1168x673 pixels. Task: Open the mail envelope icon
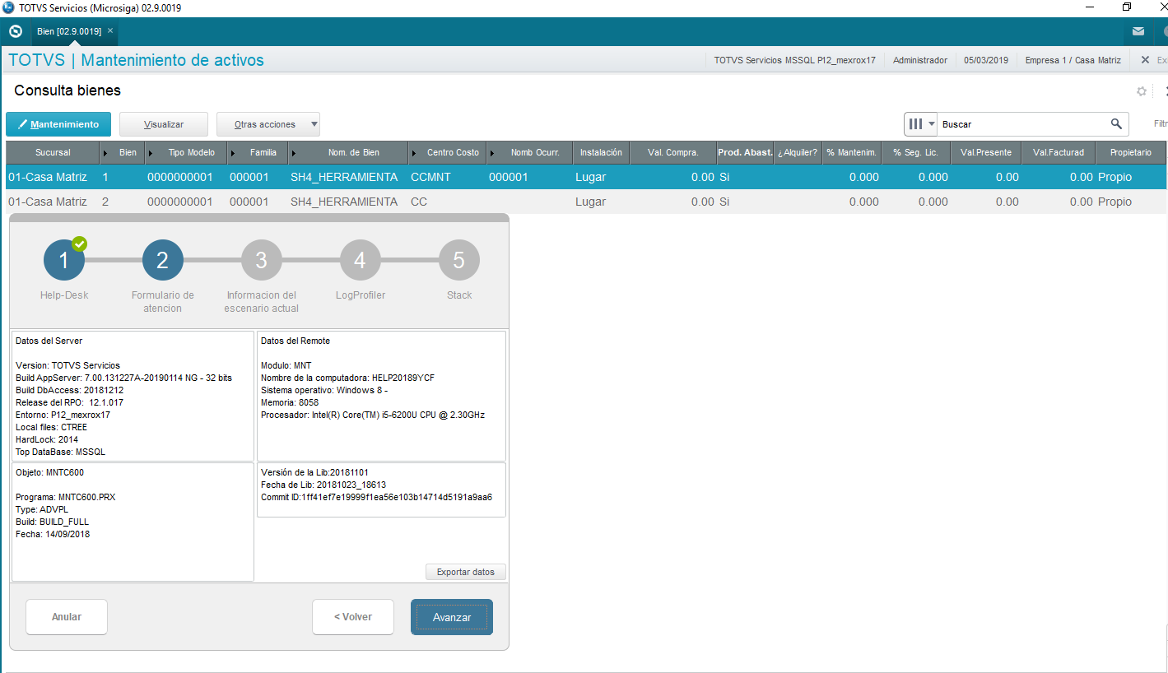(1138, 31)
